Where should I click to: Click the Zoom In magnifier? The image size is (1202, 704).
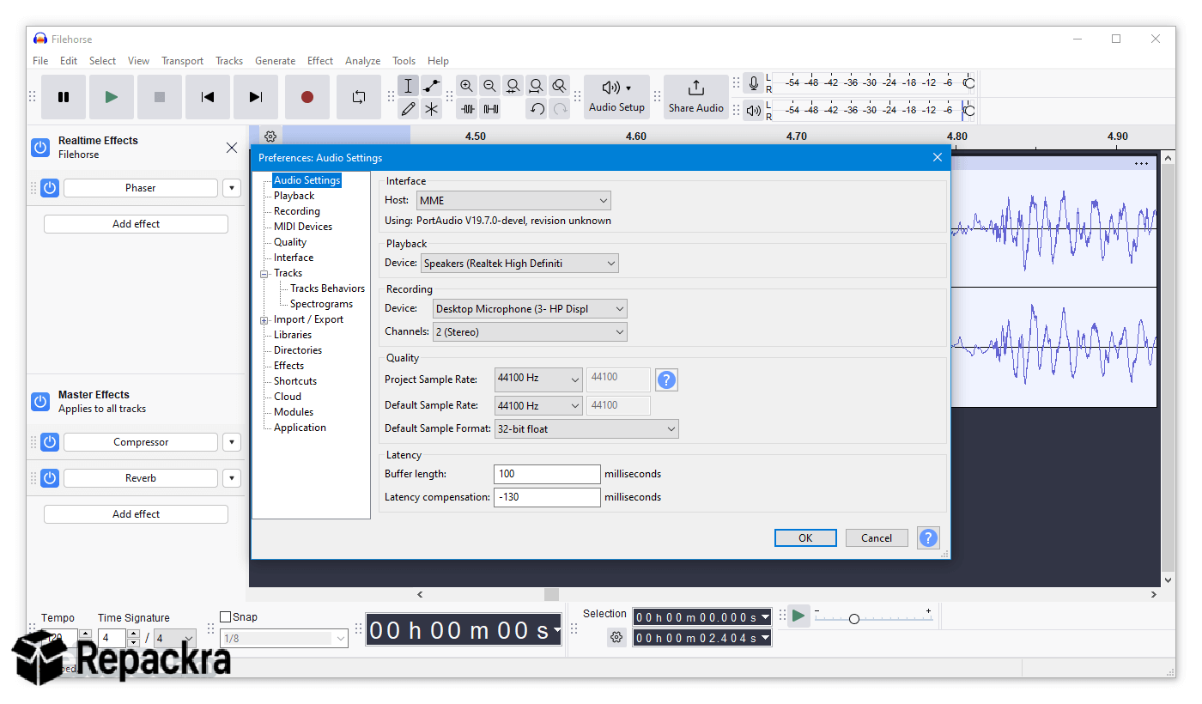point(467,86)
